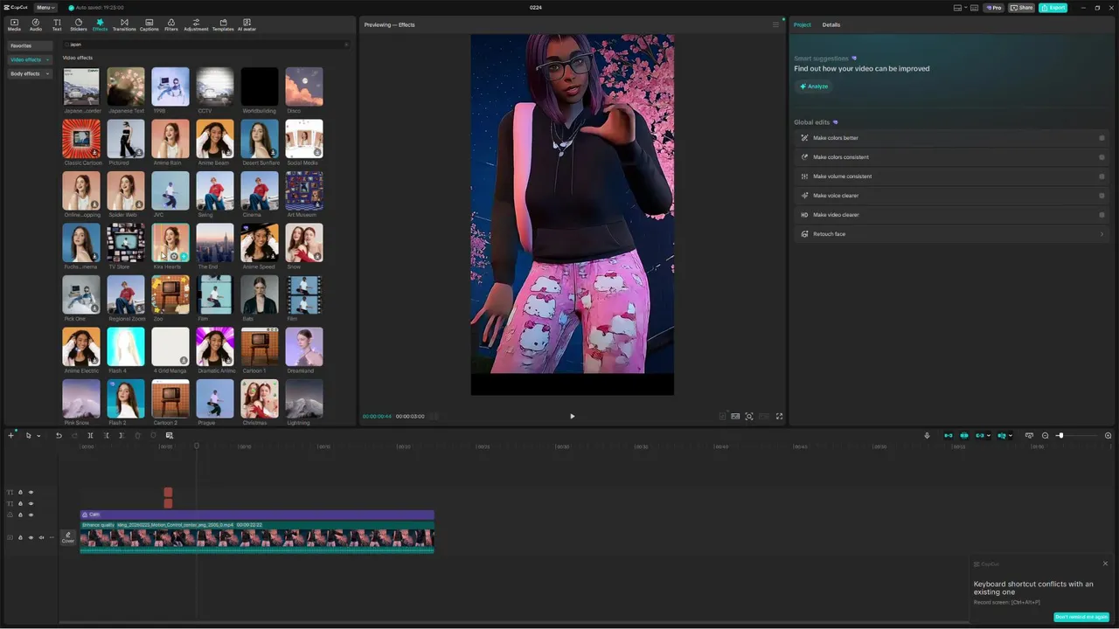Undo the last timeline action
The image size is (1119, 629).
[x=59, y=435]
